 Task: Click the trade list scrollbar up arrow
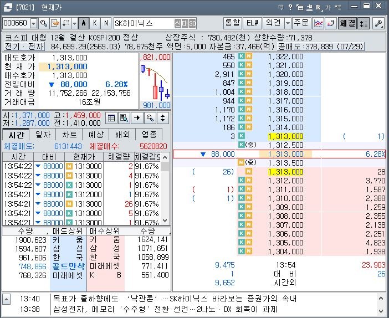tap(165, 157)
